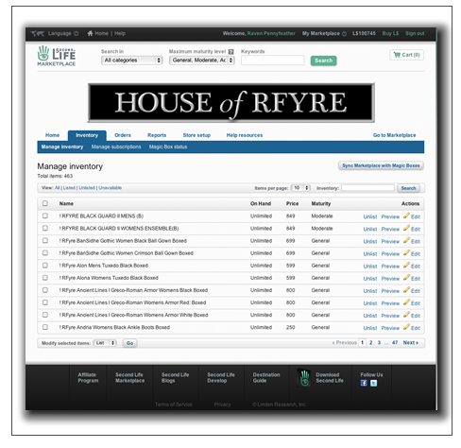Switch to the Store setup tab
Screen dimensions: 461x448
click(196, 135)
